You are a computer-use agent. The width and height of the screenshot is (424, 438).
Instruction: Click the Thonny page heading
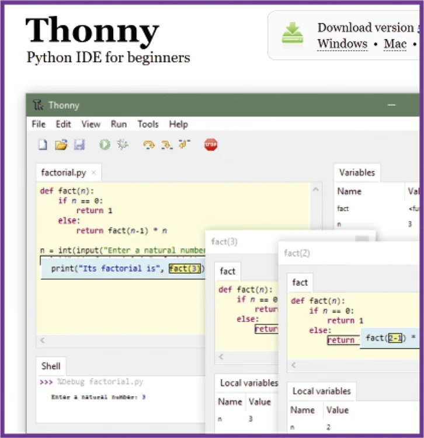tap(92, 31)
